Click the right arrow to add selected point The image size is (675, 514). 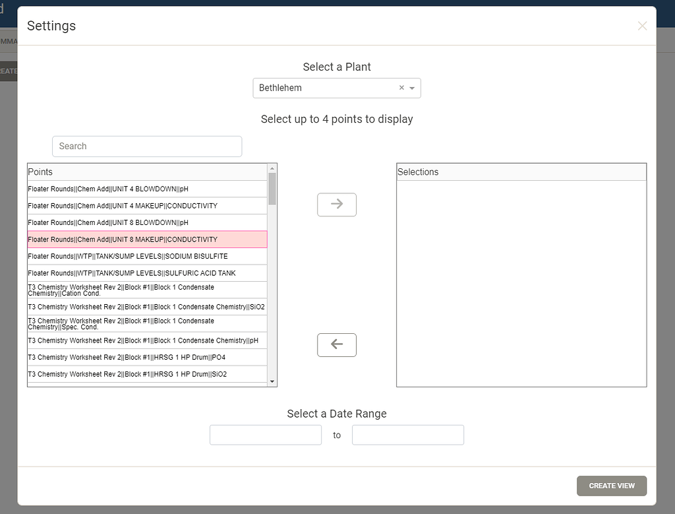coord(337,205)
